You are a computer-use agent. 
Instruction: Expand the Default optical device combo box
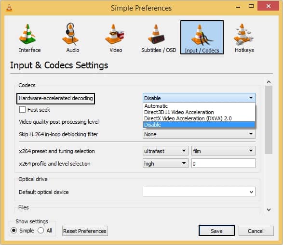199,192
